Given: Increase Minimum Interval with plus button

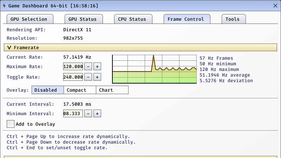Looking at the screenshot, I should [x=97, y=113].
